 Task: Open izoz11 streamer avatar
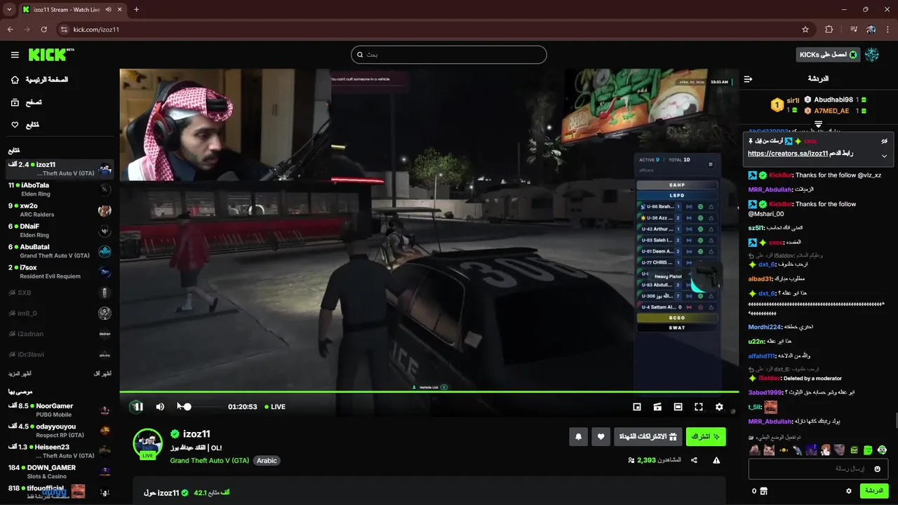tap(147, 443)
